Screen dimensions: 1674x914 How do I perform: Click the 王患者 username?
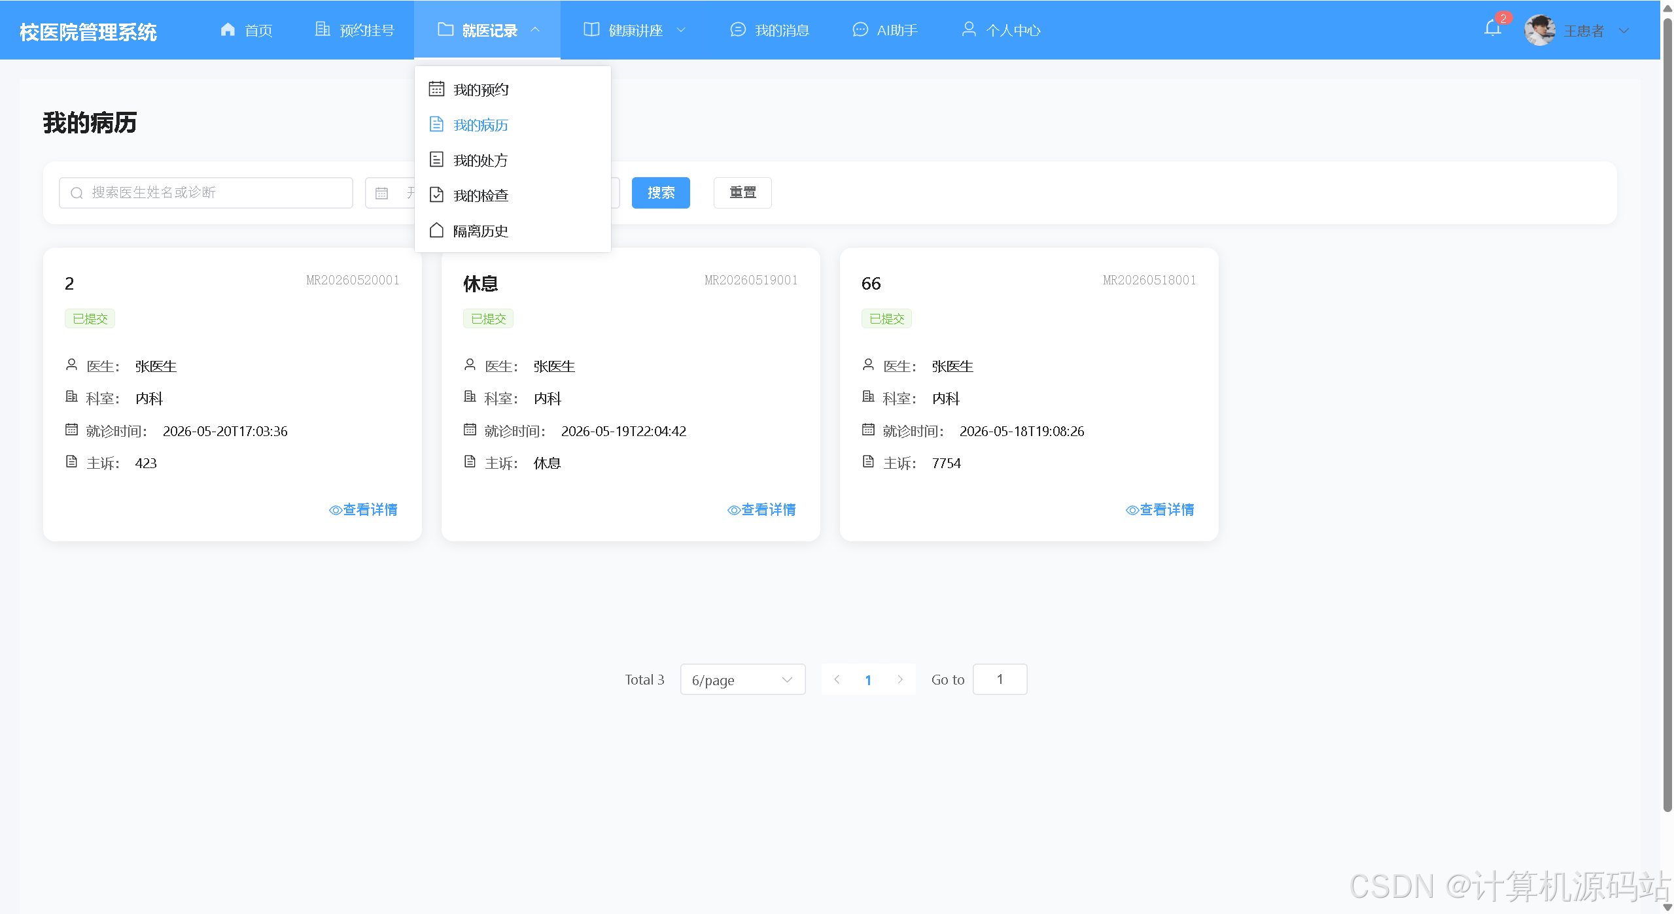pos(1584,31)
